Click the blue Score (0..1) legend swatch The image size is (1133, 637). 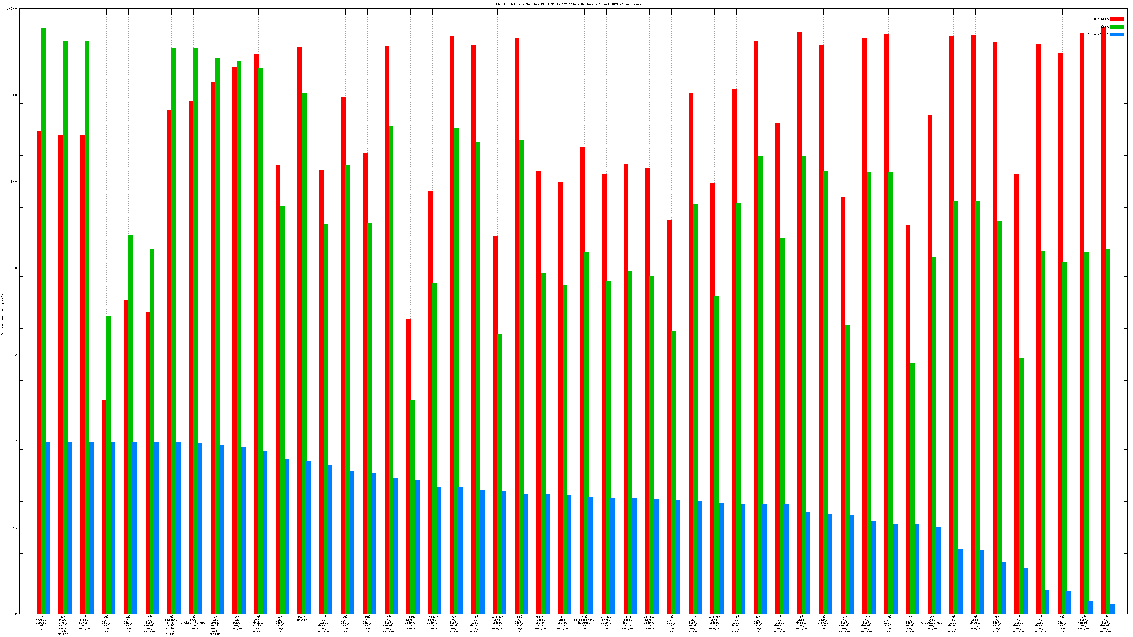coord(1117,34)
